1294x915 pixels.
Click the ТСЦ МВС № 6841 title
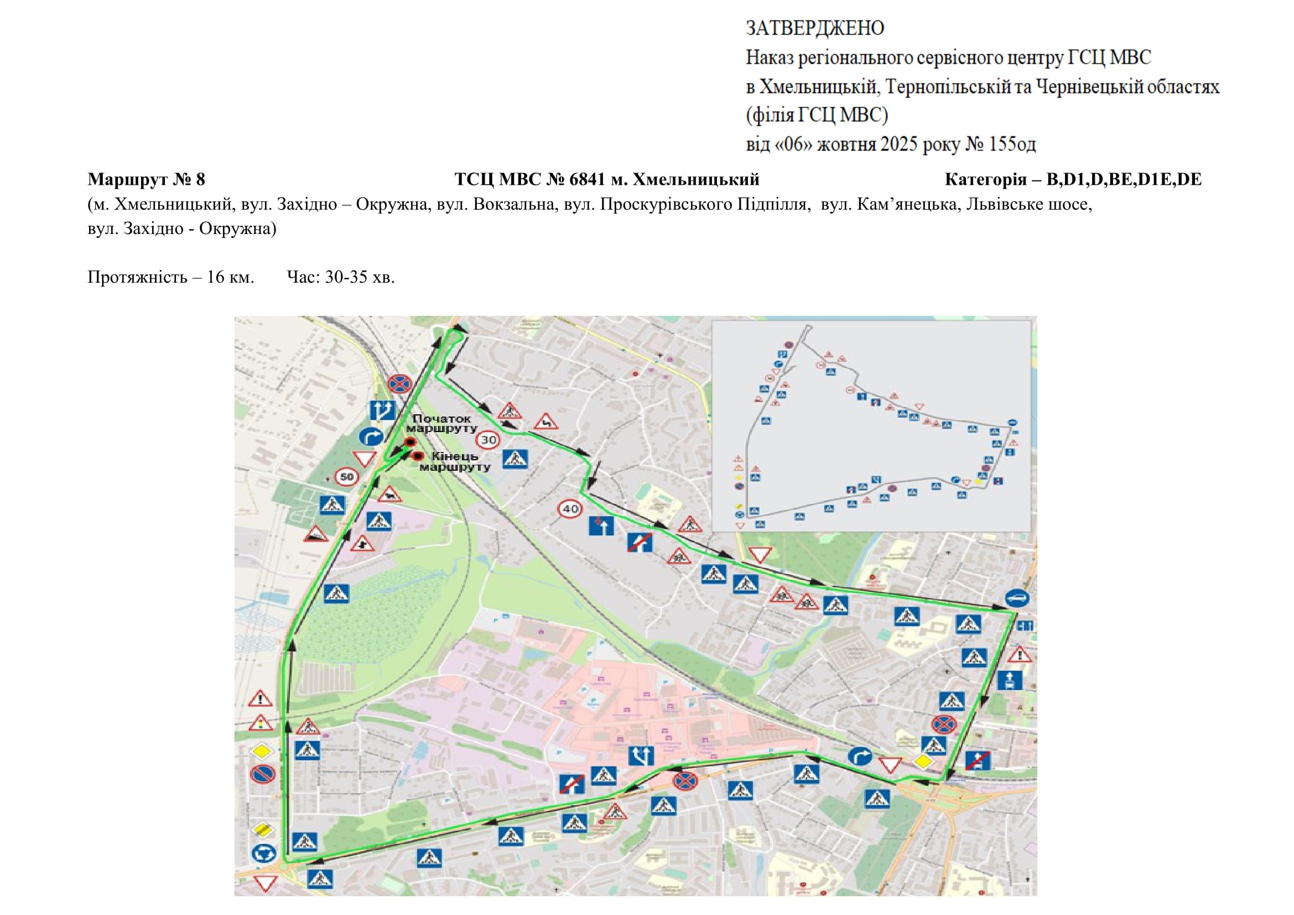pos(606,179)
